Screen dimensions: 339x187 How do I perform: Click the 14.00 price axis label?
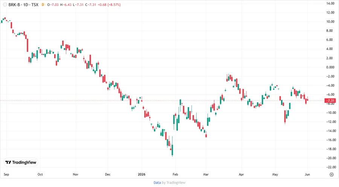330,3
